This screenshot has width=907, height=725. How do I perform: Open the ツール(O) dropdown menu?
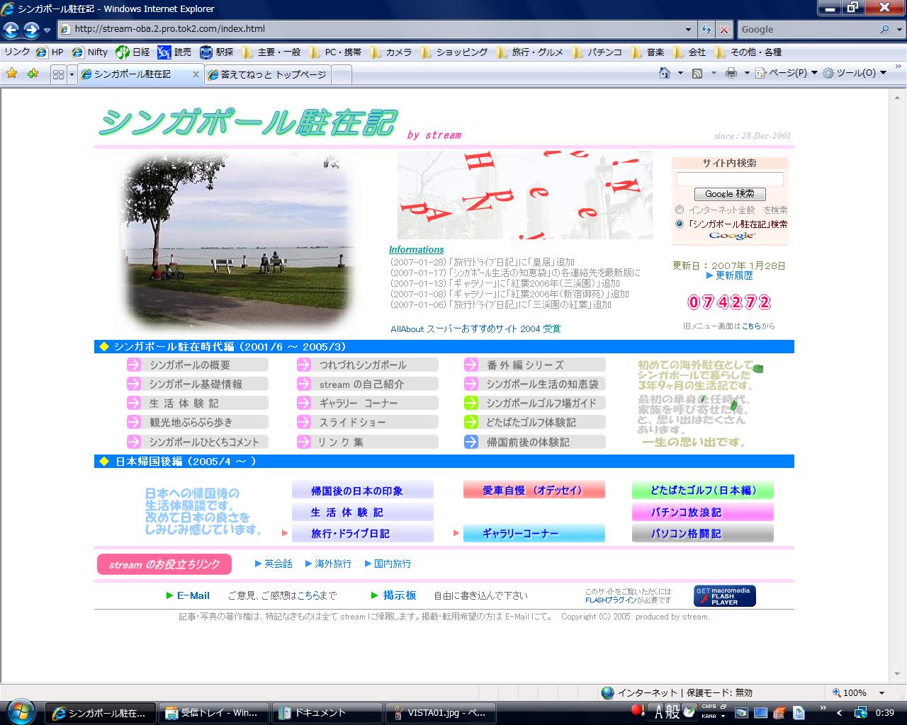tap(854, 73)
